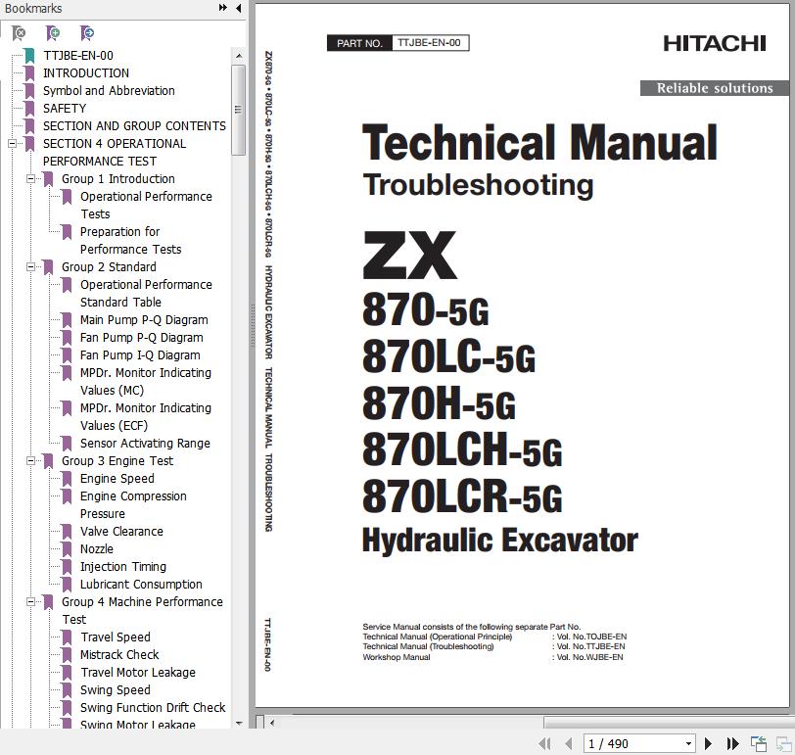The width and height of the screenshot is (795, 755).
Task: Click the split window icon at bottom right
Action: point(784,744)
